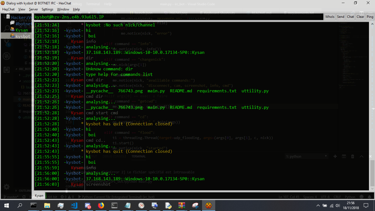Click the 21:52:23 directory listing line

(x=177, y=91)
